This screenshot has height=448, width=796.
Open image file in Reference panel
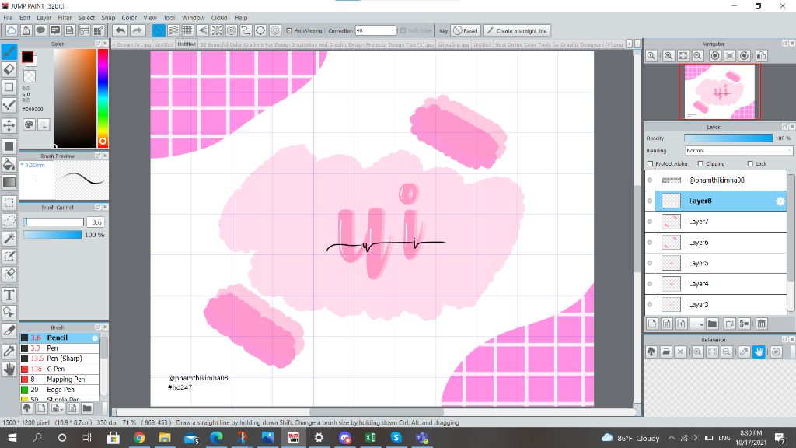point(666,352)
